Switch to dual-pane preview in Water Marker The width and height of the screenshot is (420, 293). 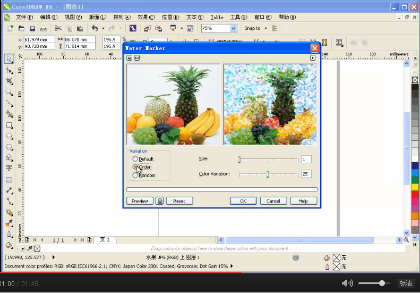tap(130, 58)
